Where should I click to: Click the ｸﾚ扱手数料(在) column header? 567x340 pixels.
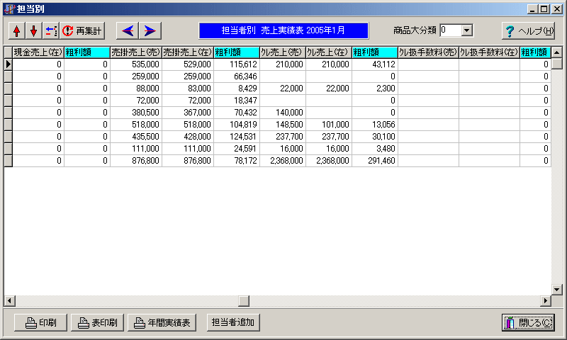(x=490, y=52)
